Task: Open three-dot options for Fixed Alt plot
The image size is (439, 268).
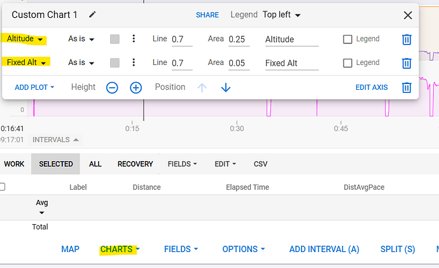Action: (x=134, y=63)
